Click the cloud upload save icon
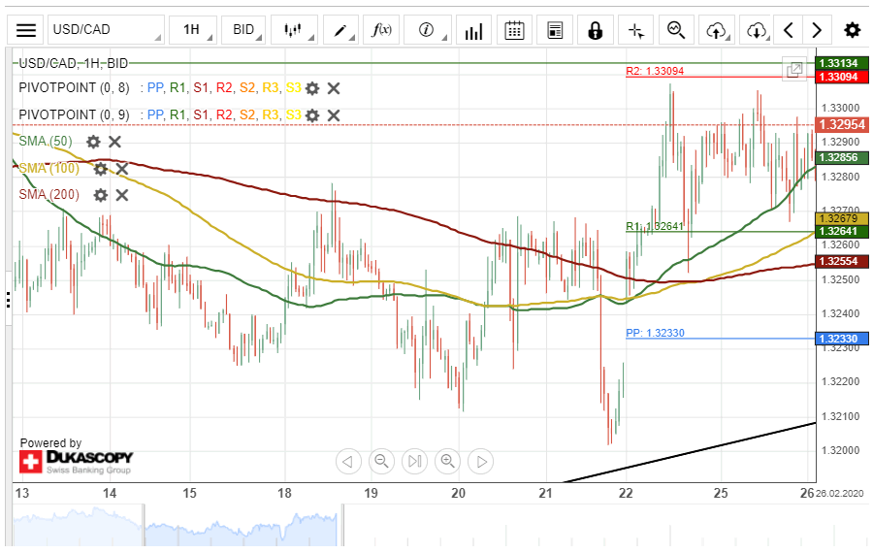This screenshot has width=873, height=553. pyautogui.click(x=716, y=30)
